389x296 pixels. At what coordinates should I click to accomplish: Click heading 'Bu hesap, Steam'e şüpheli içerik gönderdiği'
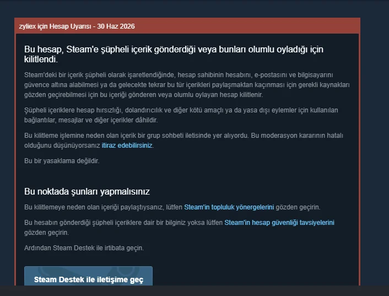[174, 54]
